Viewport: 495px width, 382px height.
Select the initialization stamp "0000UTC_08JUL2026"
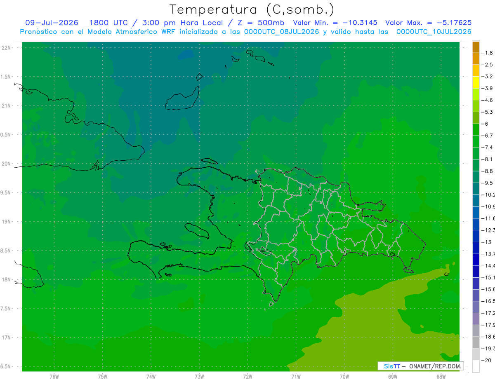point(281,32)
